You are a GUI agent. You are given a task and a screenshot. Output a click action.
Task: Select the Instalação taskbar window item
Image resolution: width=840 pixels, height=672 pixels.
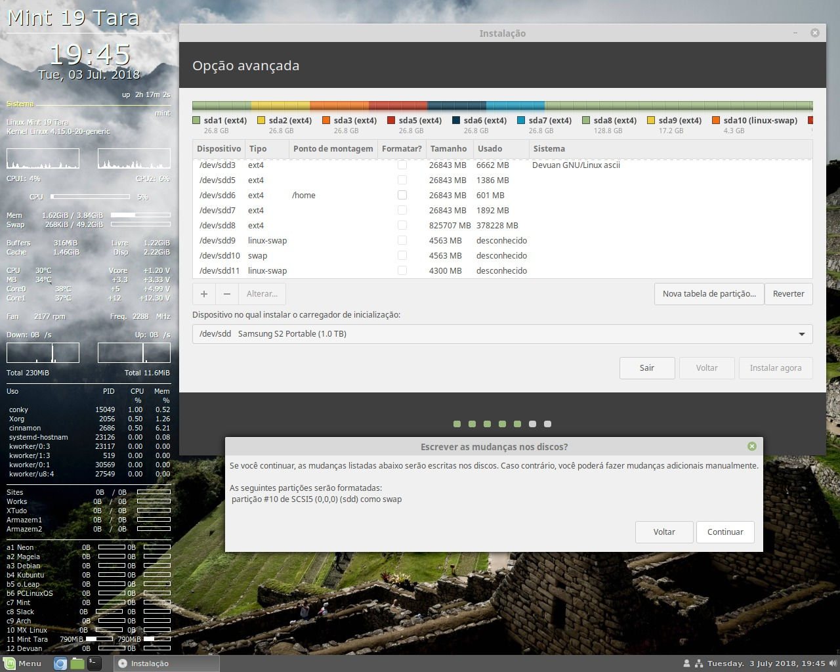click(166, 663)
